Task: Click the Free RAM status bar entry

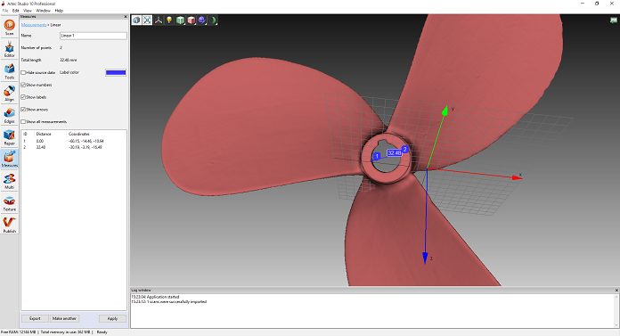Action: (18, 332)
